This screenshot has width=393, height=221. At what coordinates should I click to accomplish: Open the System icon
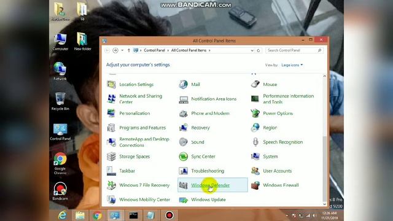[255, 157]
